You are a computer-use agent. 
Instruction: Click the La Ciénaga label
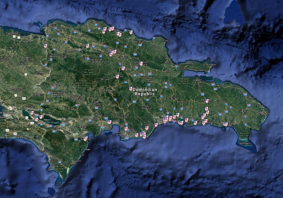[x=85, y=149]
